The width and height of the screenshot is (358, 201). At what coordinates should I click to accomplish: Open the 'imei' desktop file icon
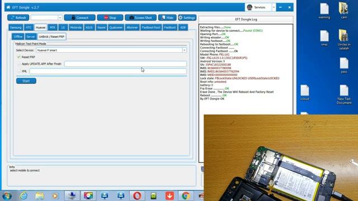pyautogui.click(x=324, y=38)
